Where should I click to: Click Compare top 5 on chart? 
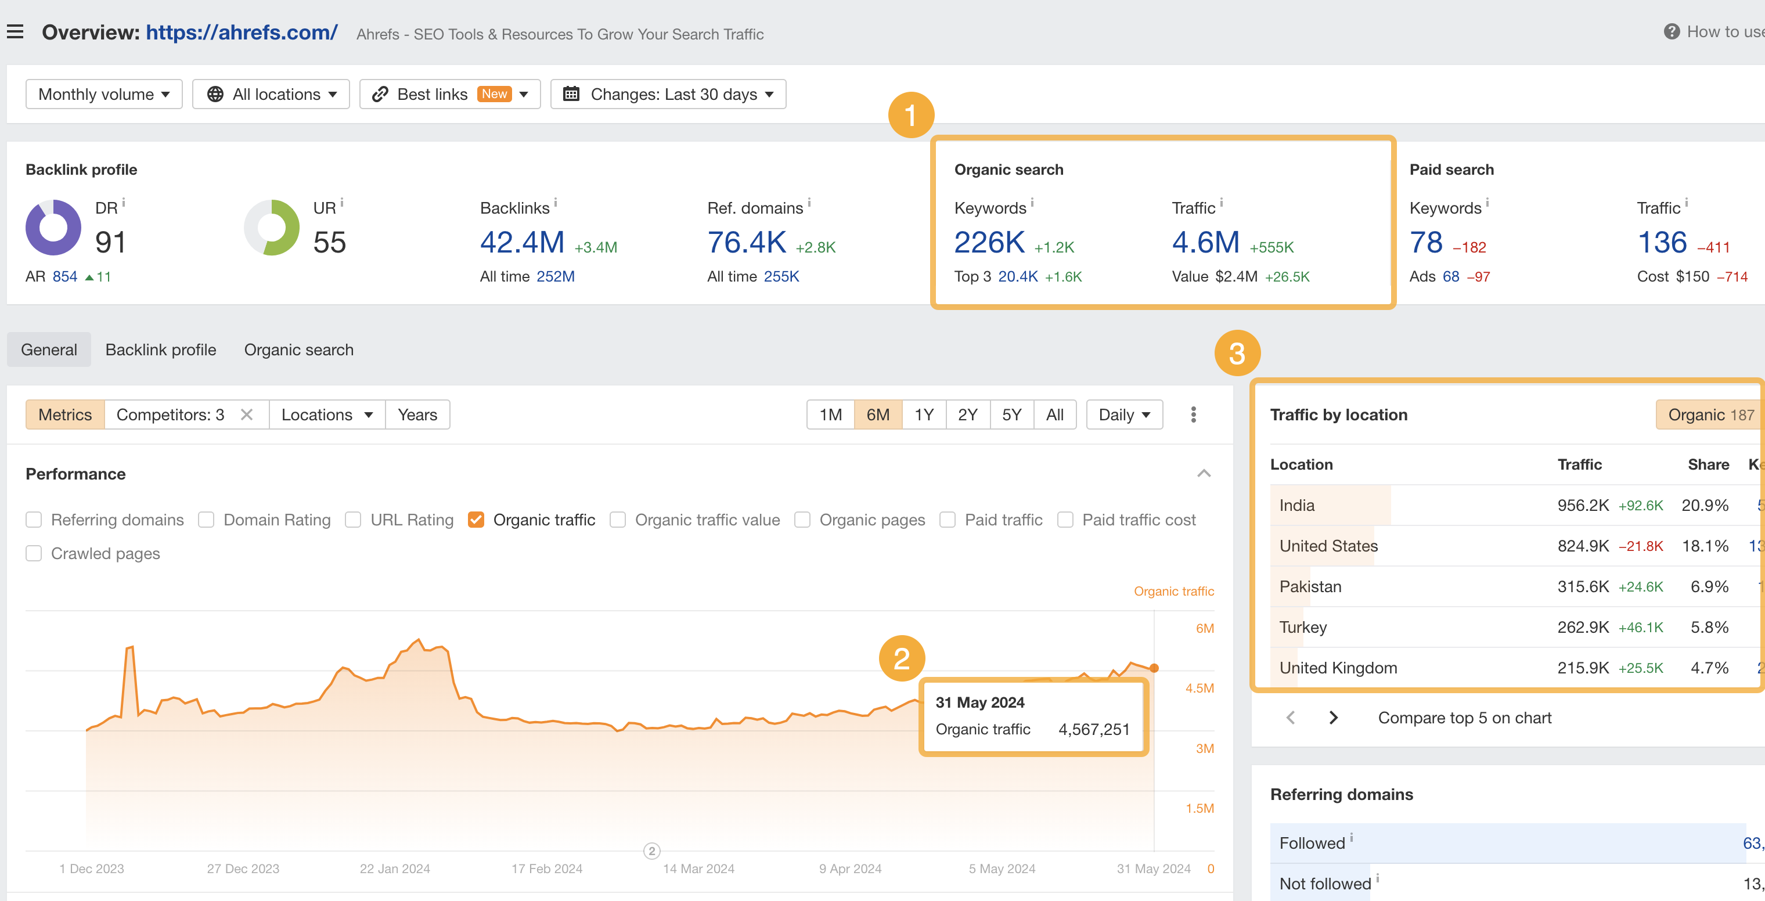coord(1464,718)
